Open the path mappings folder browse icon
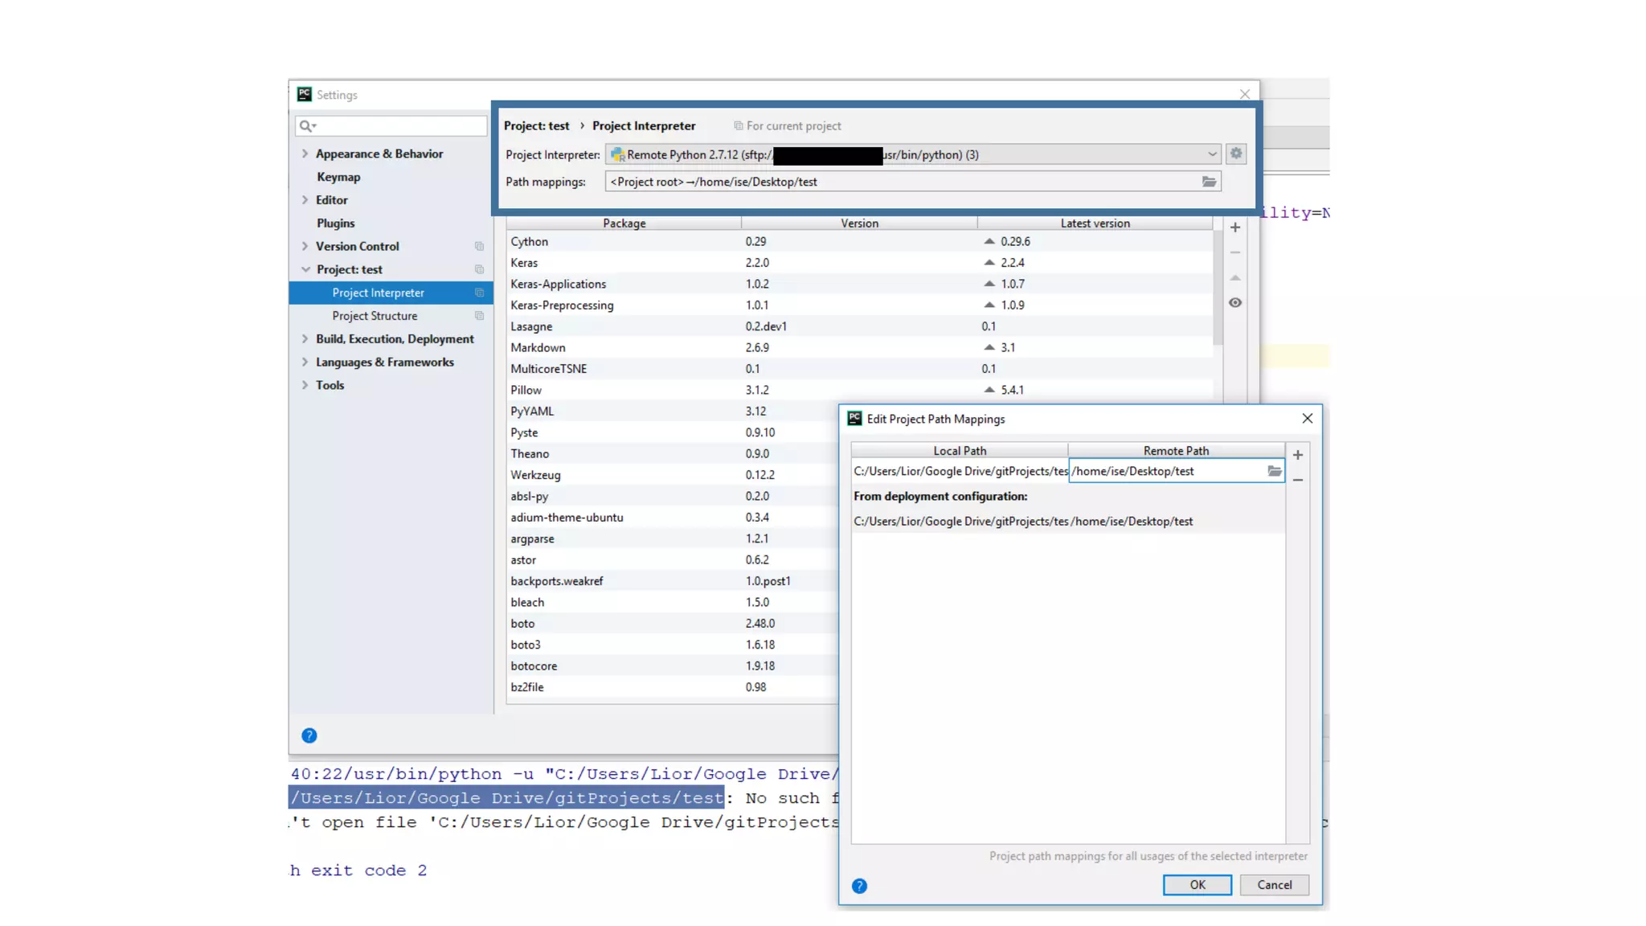This screenshot has width=1646, height=926. tap(1208, 182)
